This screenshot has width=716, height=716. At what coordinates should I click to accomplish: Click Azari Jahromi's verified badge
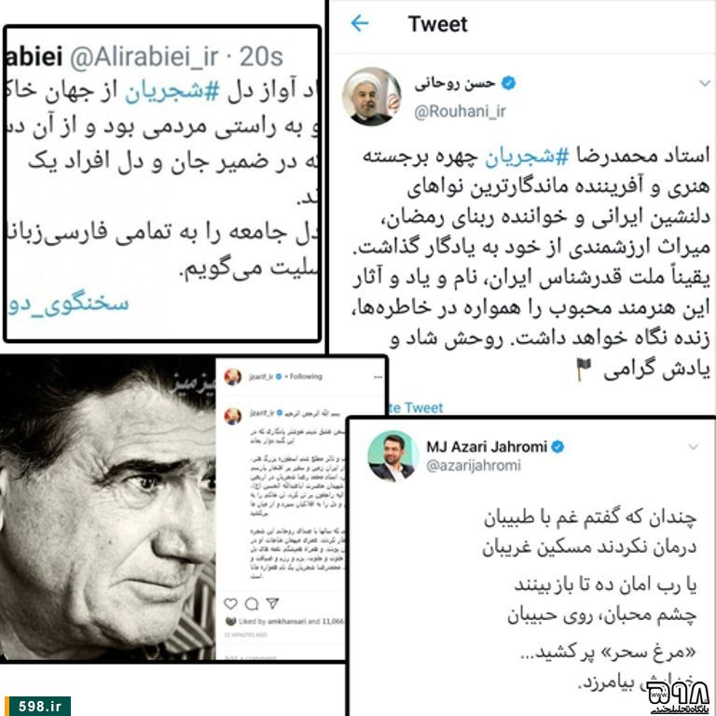click(x=558, y=447)
